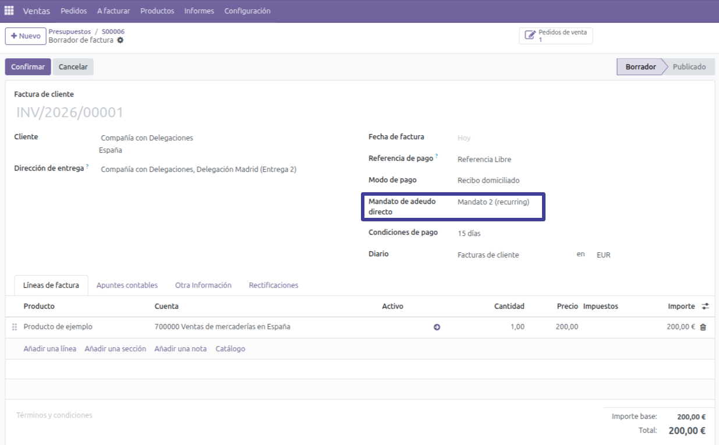The image size is (719, 445).
Task: Go to Presupuestos breadcrumb link
Action: (69, 31)
